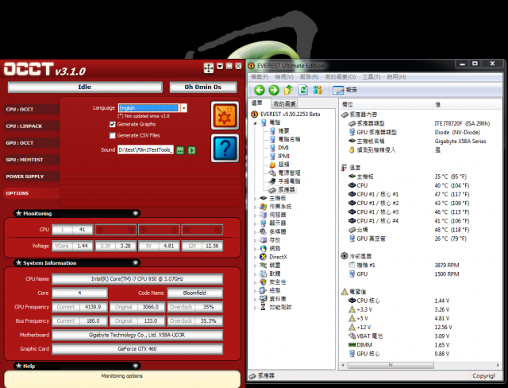Select EVEREST v5.50.2253 Beta root node
Viewport: 508px width, 388px height.
(290, 114)
